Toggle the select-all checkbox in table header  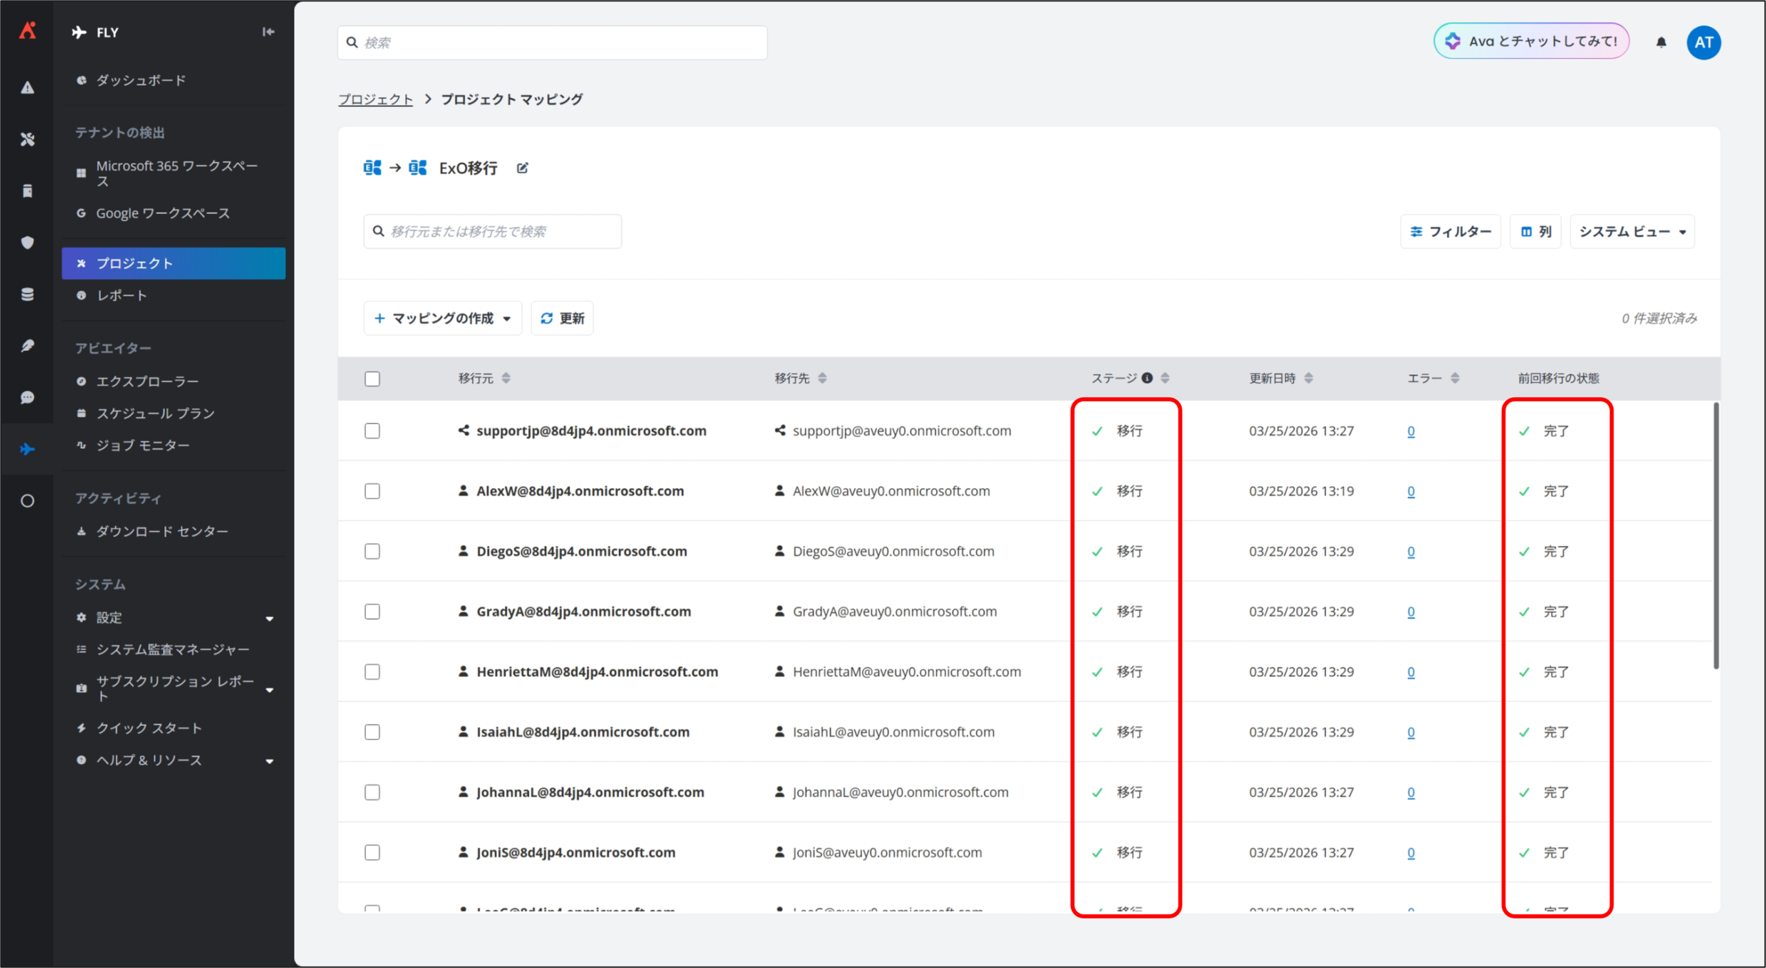coord(373,379)
